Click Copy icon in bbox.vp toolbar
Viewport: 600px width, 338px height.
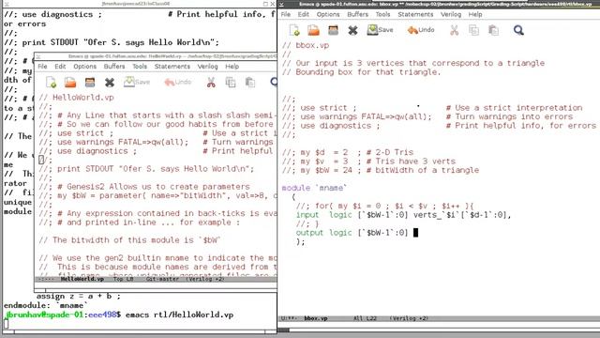coord(473,30)
